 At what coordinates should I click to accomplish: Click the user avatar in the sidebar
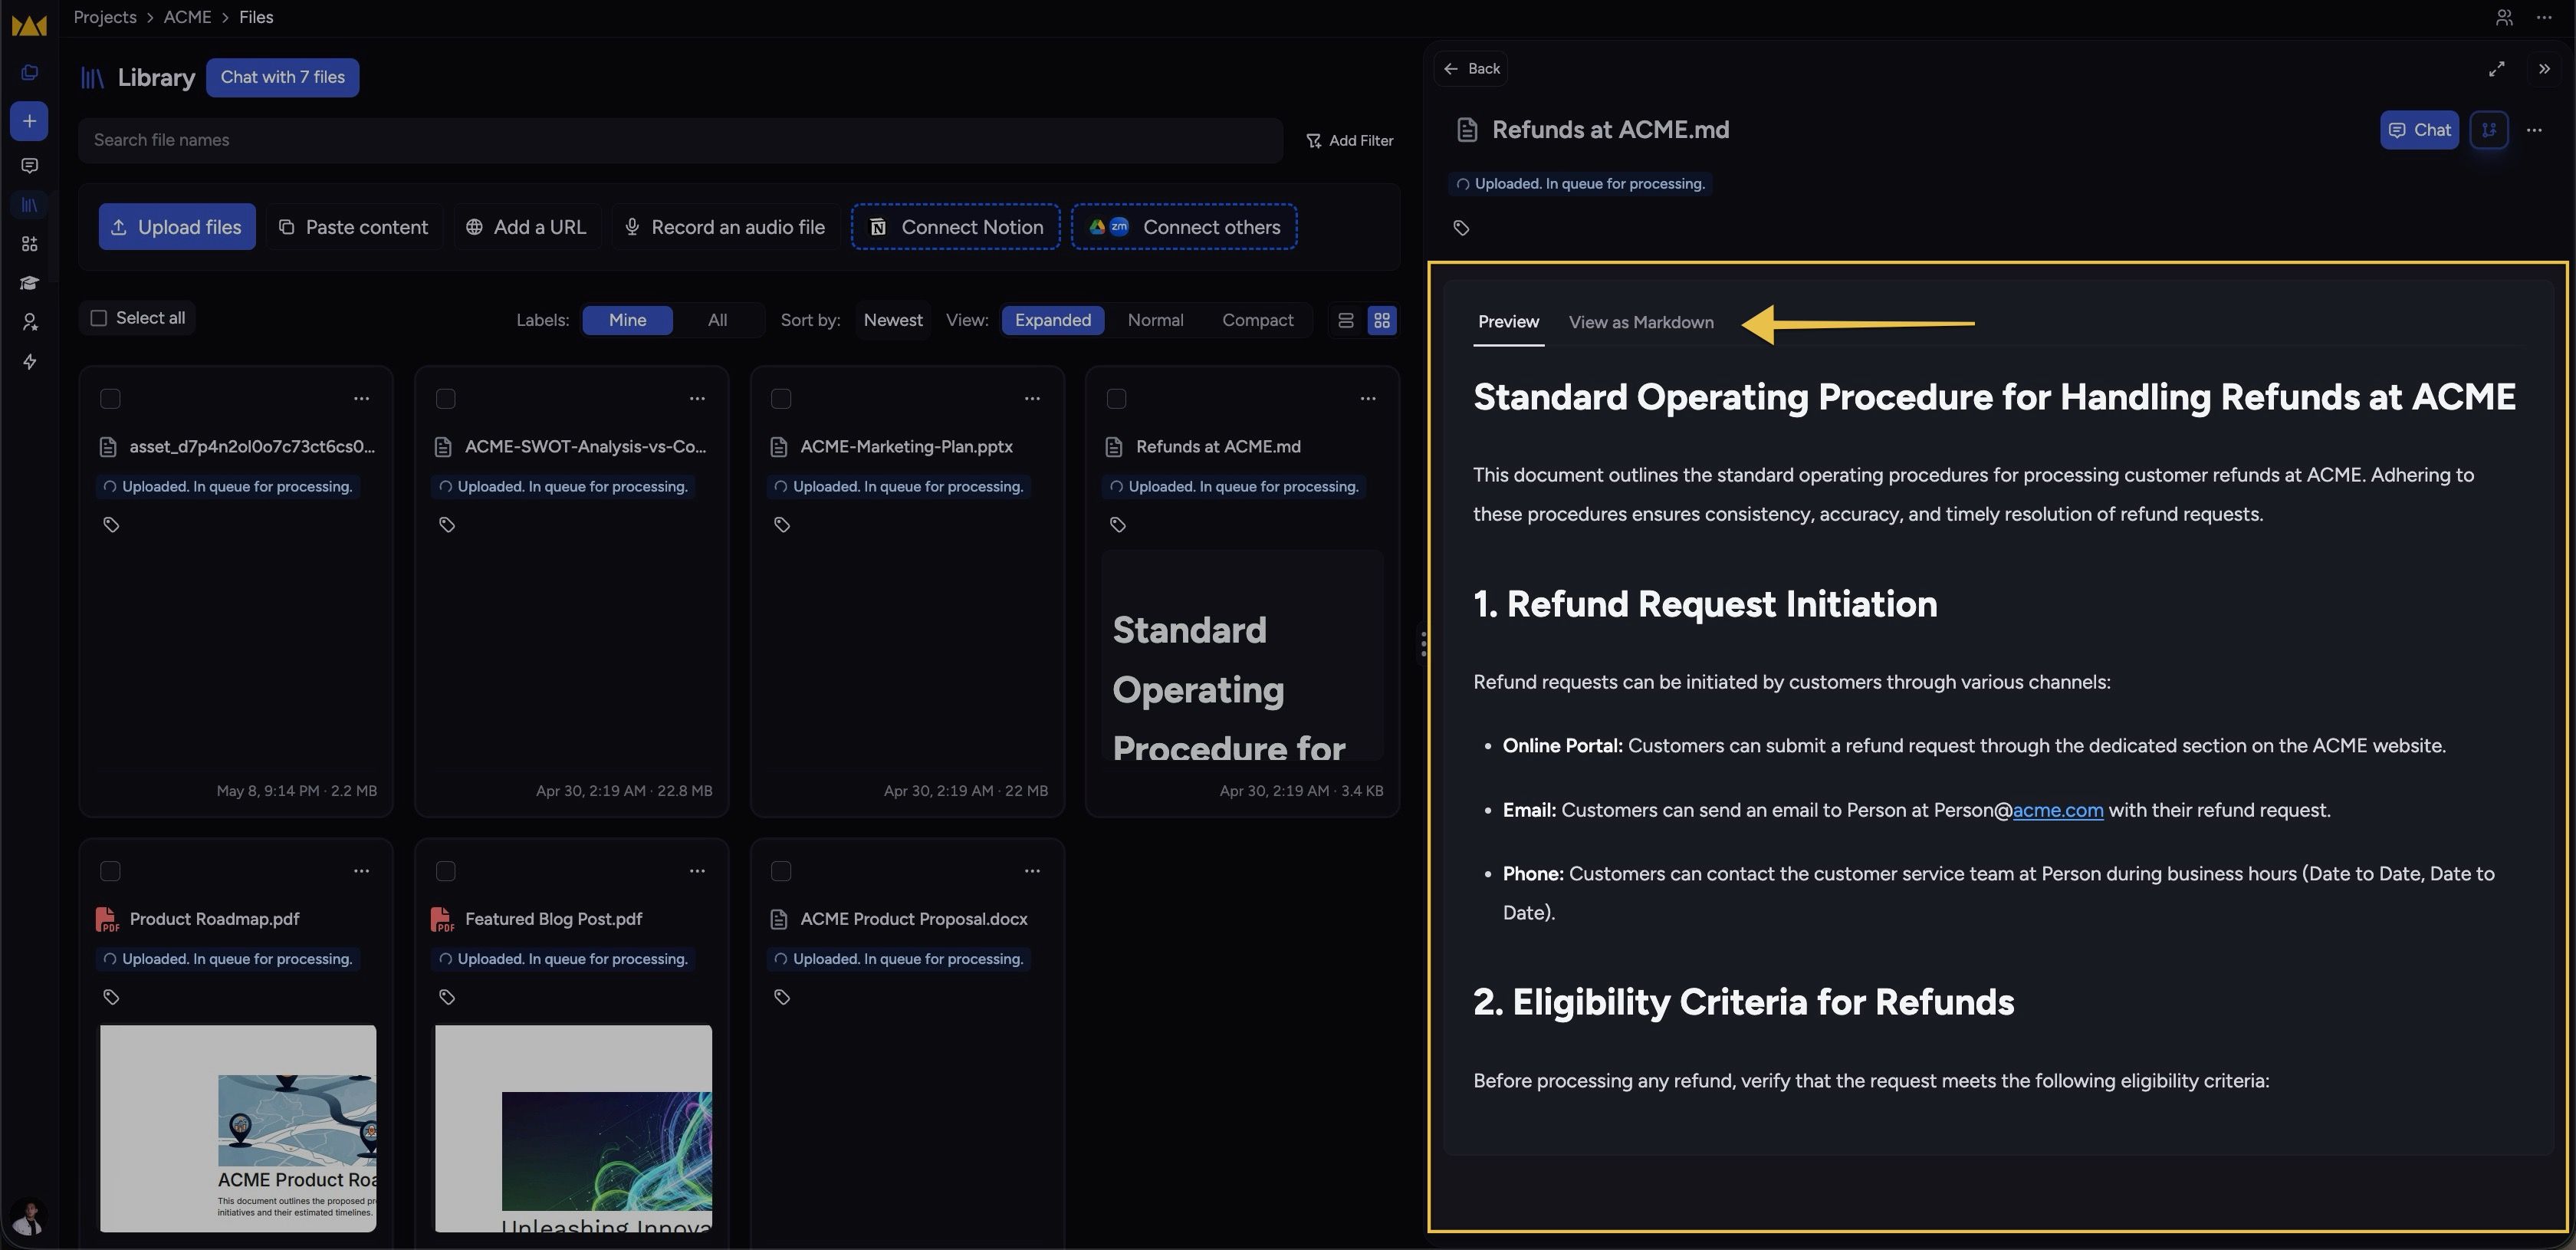click(x=29, y=1218)
